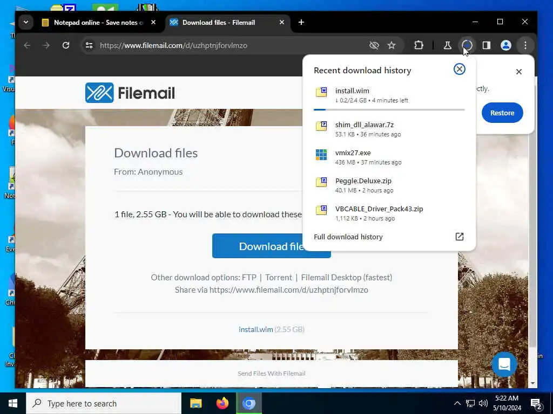
Task: Select vmix27.exe in download history
Action: tap(389, 157)
